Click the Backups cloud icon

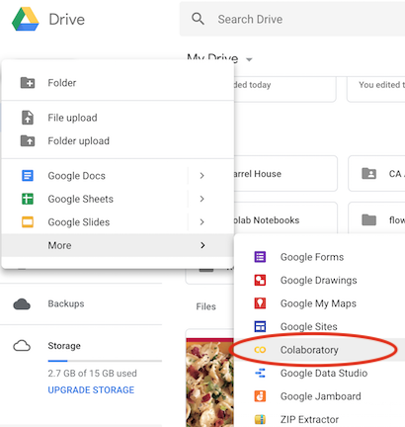22,304
